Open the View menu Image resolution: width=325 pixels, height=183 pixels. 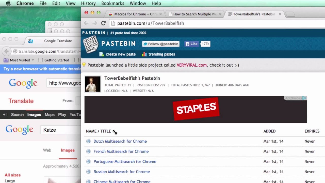71,3
